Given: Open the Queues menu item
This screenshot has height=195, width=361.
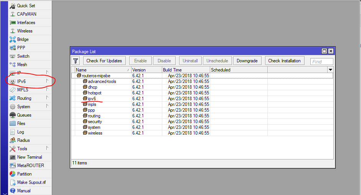Looking at the screenshot, I should (30, 115).
